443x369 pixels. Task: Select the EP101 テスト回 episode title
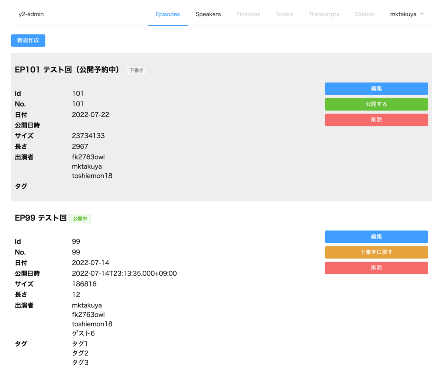(67, 70)
